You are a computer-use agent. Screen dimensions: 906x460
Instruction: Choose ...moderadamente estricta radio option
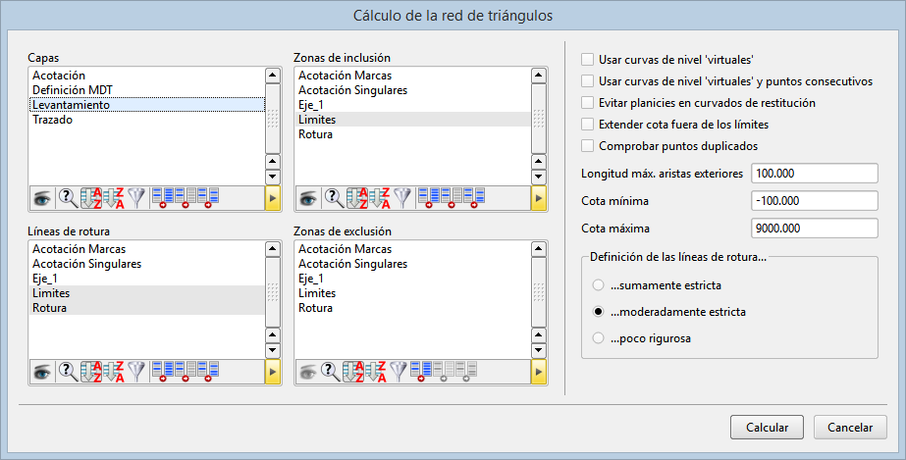599,312
